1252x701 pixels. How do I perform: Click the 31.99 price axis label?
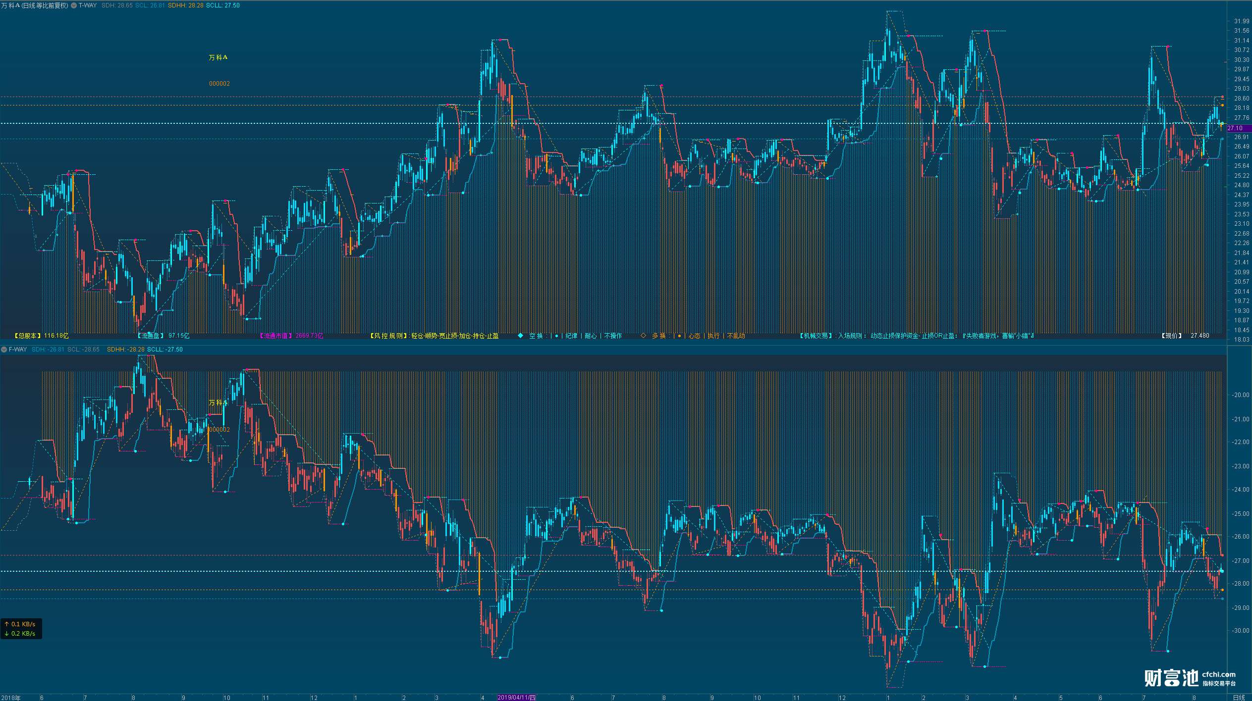[1242, 21]
